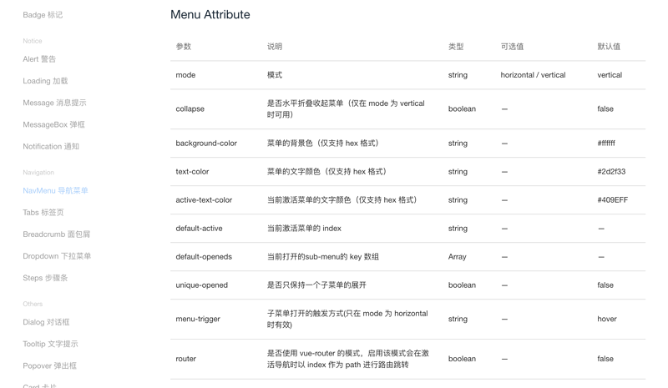Click the 子菜单打开的触发方式 description cell
Viewport: 668px width, 388px height.
point(347,319)
